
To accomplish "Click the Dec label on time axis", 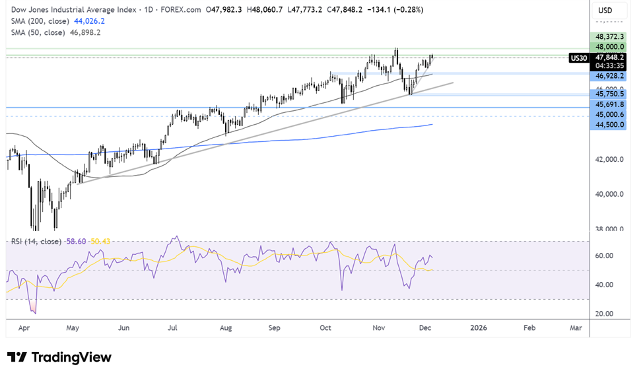I will (x=425, y=328).
